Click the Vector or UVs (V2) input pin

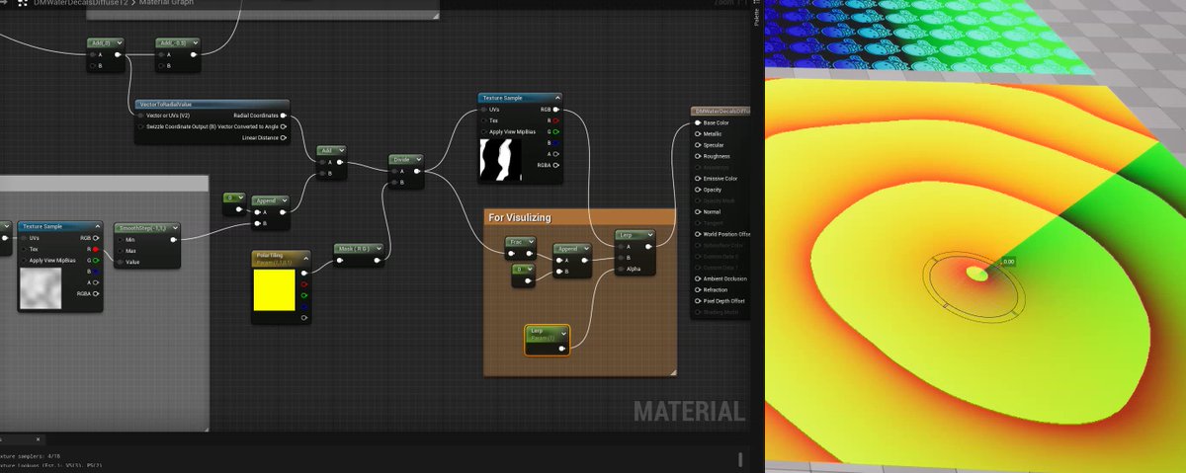click(x=140, y=116)
